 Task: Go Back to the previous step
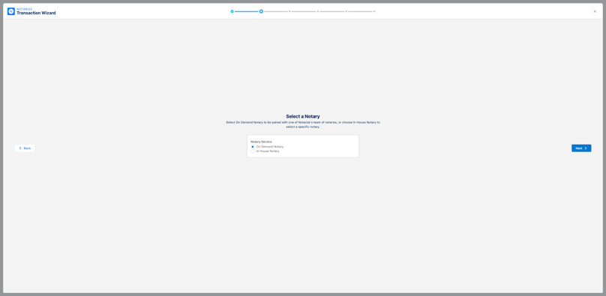[25, 148]
